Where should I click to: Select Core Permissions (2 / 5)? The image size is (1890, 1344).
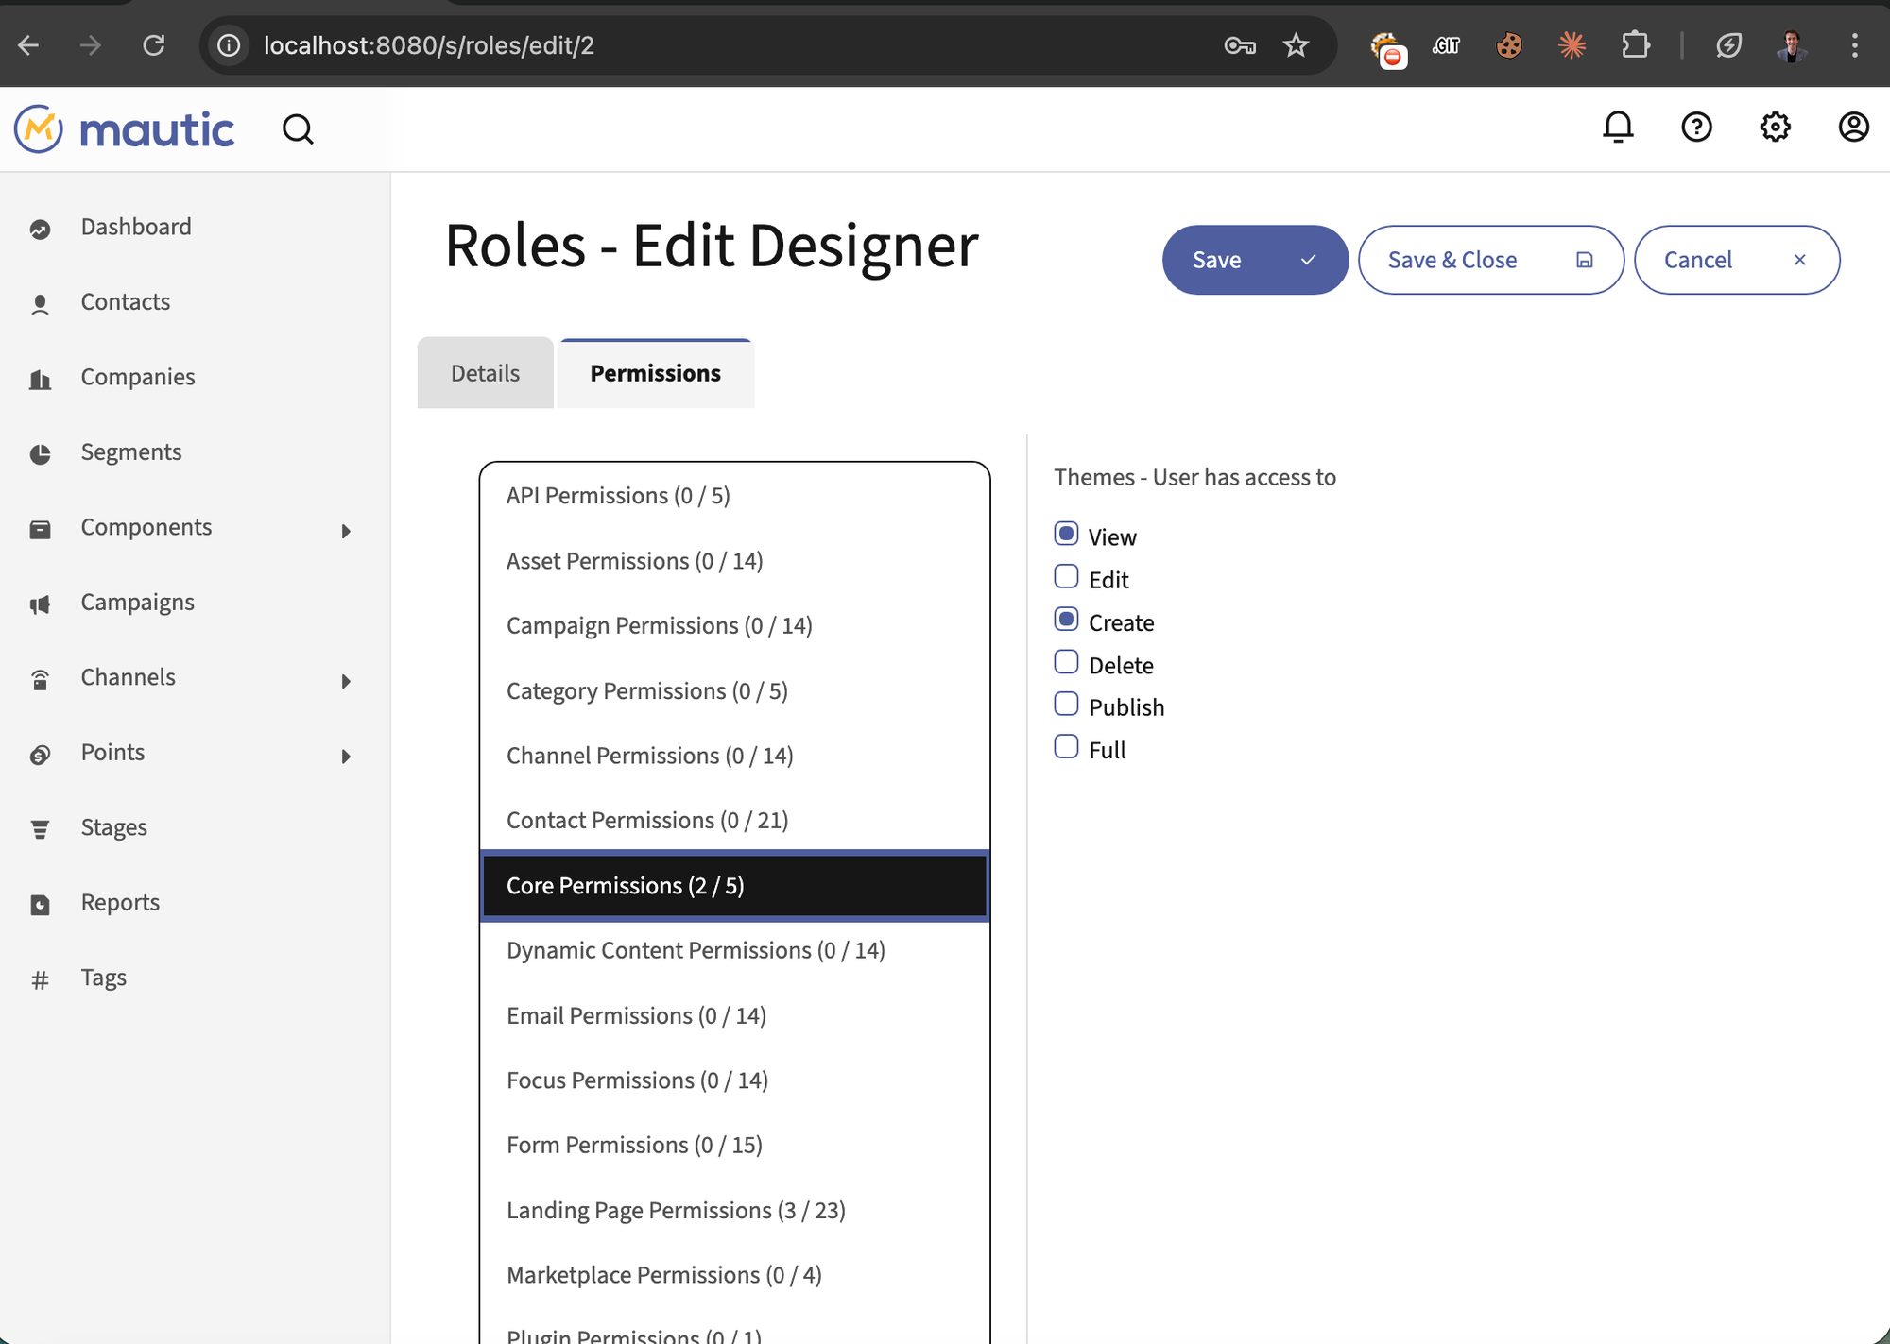tap(734, 886)
